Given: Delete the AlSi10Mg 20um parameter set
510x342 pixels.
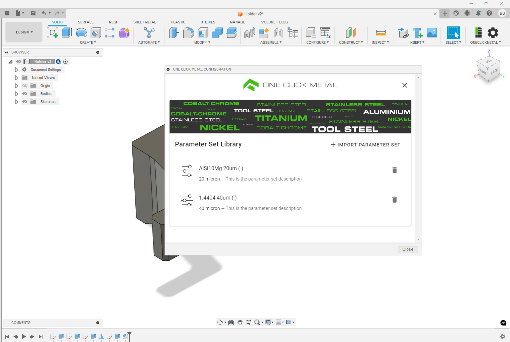Looking at the screenshot, I should coord(395,170).
